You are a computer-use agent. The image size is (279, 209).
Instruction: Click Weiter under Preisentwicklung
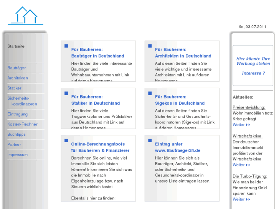tap(239, 125)
